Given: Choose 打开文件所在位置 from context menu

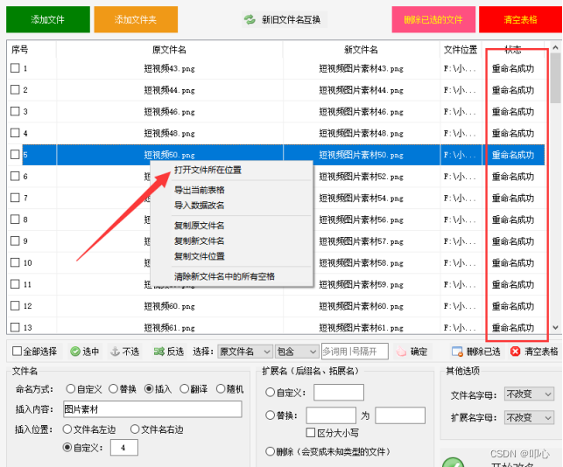Looking at the screenshot, I should 208,170.
